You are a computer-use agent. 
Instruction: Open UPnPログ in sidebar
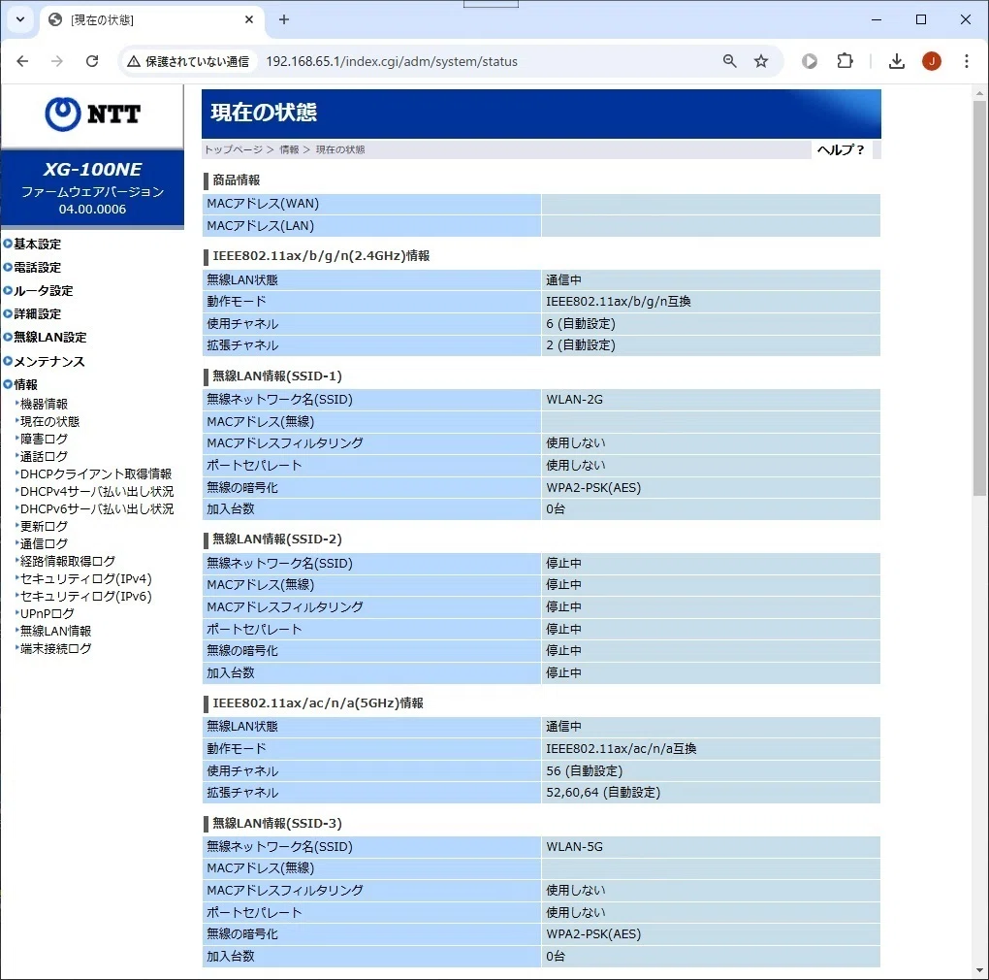47,613
